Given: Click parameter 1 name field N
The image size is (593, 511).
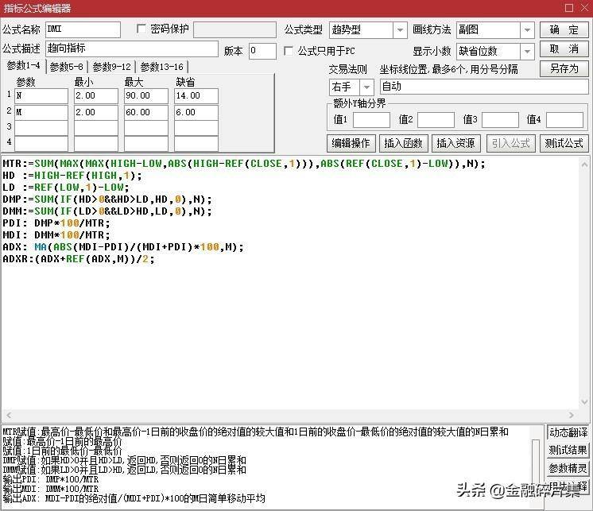Looking at the screenshot, I should 41,96.
